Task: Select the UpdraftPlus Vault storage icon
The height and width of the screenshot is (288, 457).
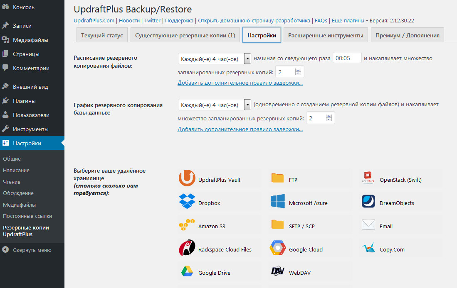Action: (187, 178)
